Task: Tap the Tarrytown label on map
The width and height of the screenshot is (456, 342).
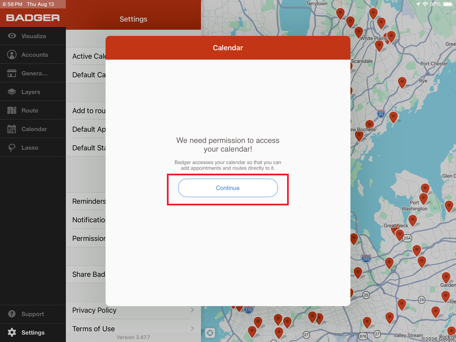Action: coord(316,3)
